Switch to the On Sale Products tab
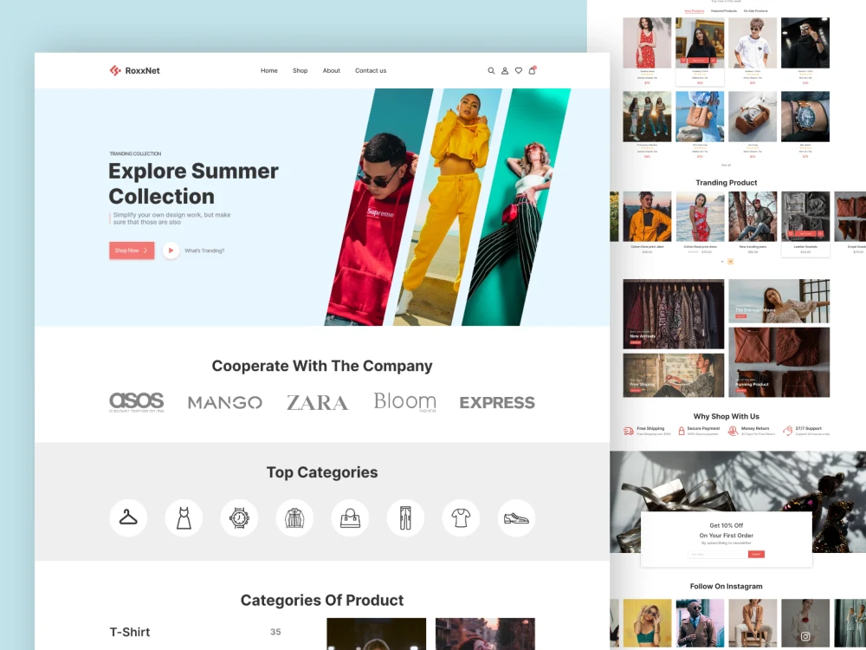 (755, 11)
